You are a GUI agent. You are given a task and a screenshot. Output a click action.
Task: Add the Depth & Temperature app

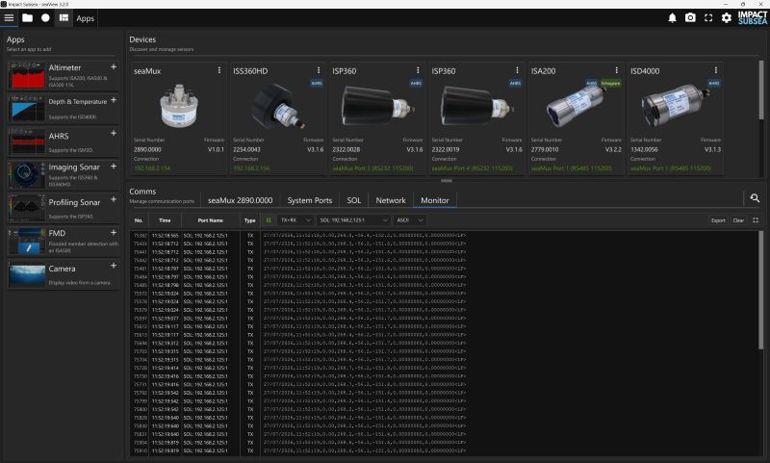[114, 100]
